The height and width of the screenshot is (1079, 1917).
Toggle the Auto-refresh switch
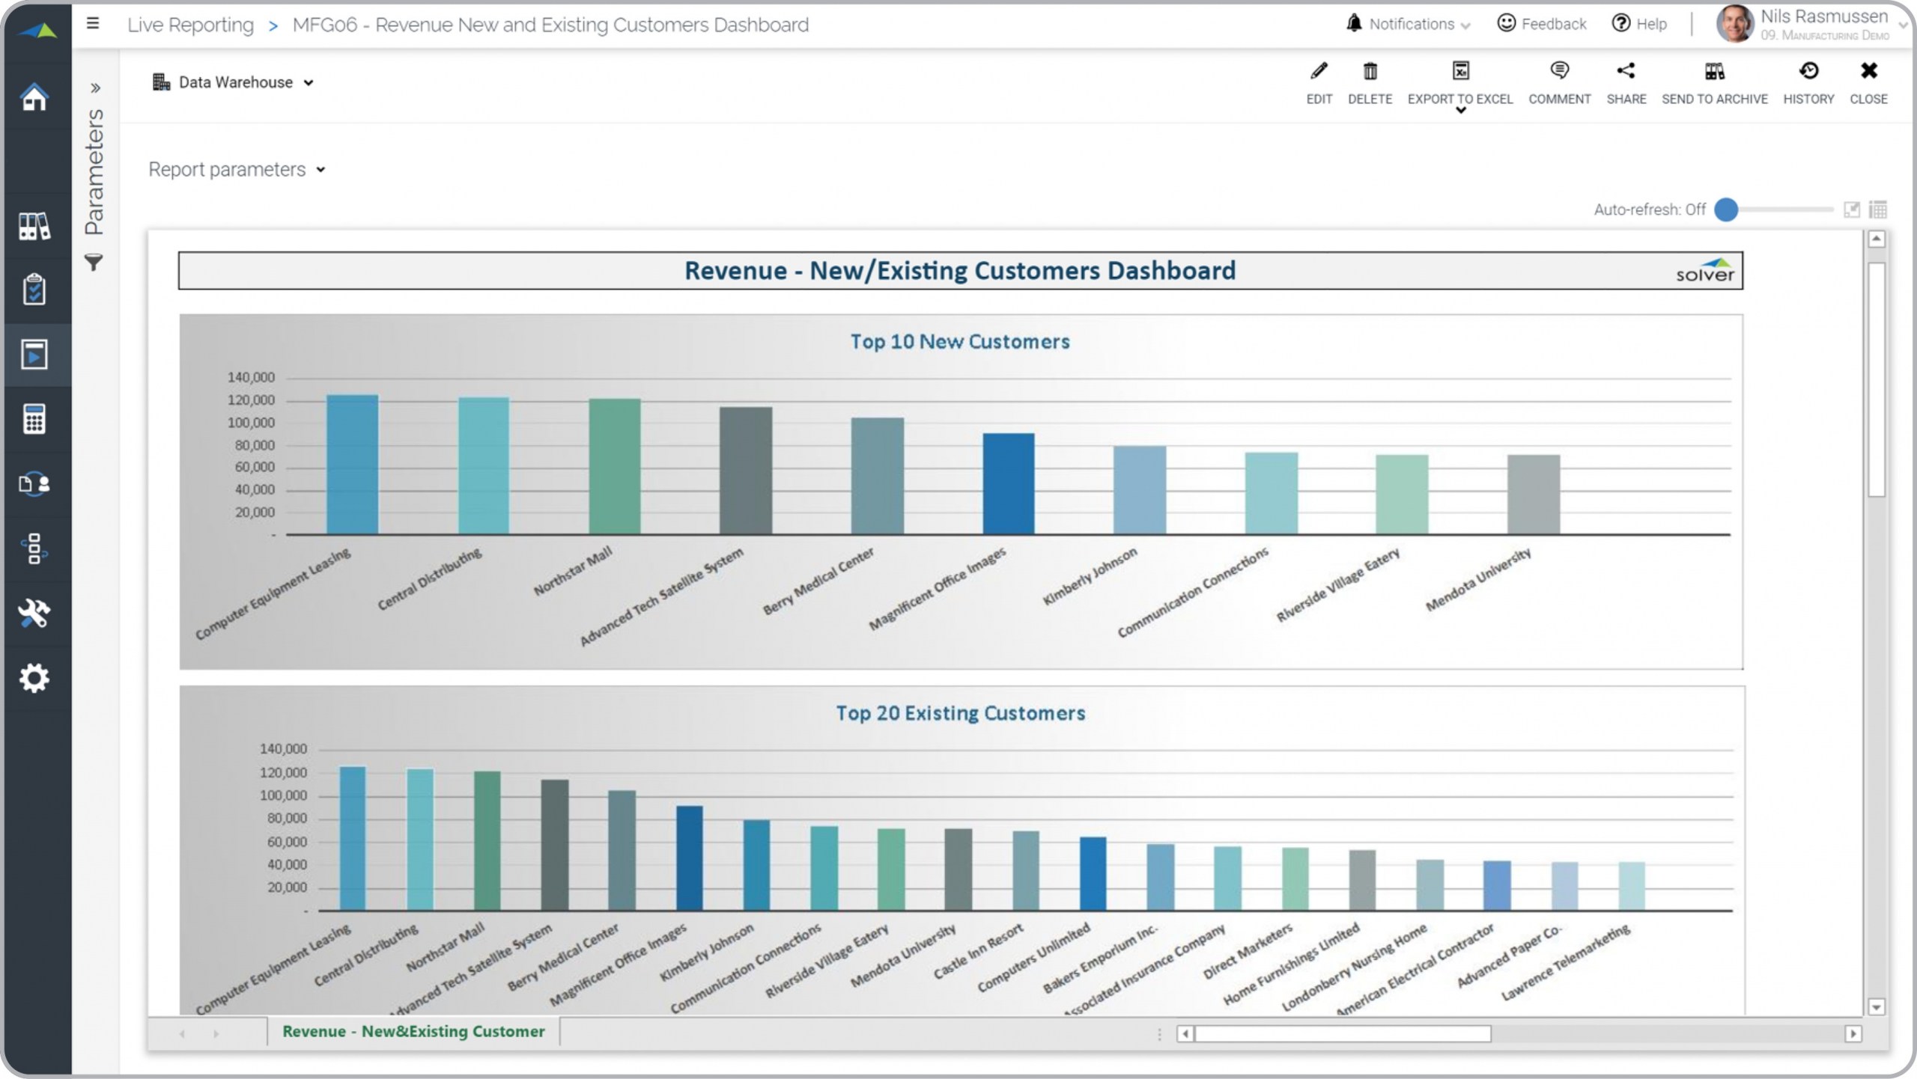(x=1727, y=210)
